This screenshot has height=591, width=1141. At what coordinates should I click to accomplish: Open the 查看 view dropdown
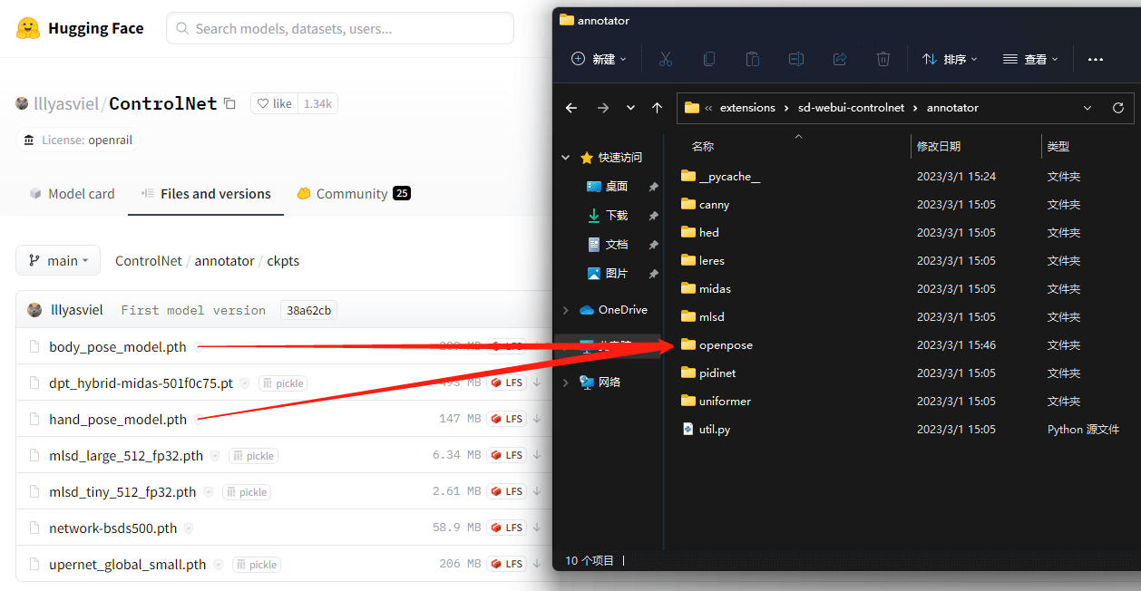1030,59
